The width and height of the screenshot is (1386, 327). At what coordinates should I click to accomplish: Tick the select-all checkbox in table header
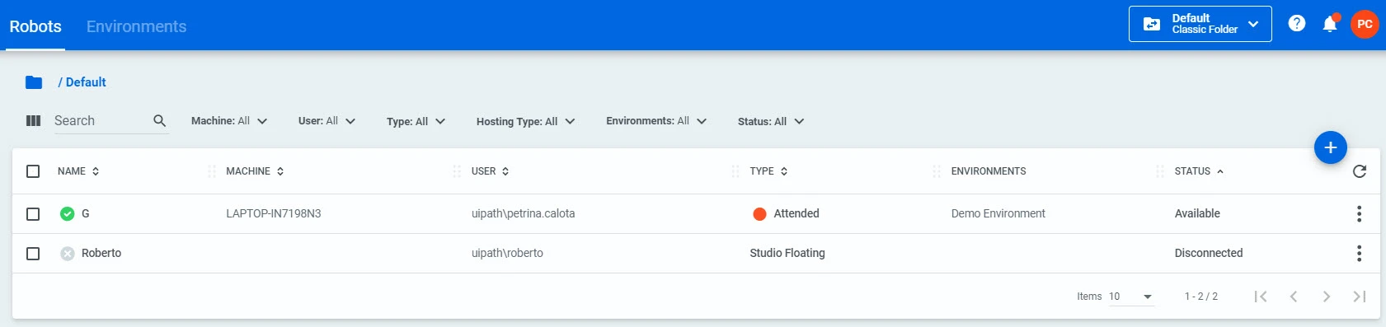[33, 171]
